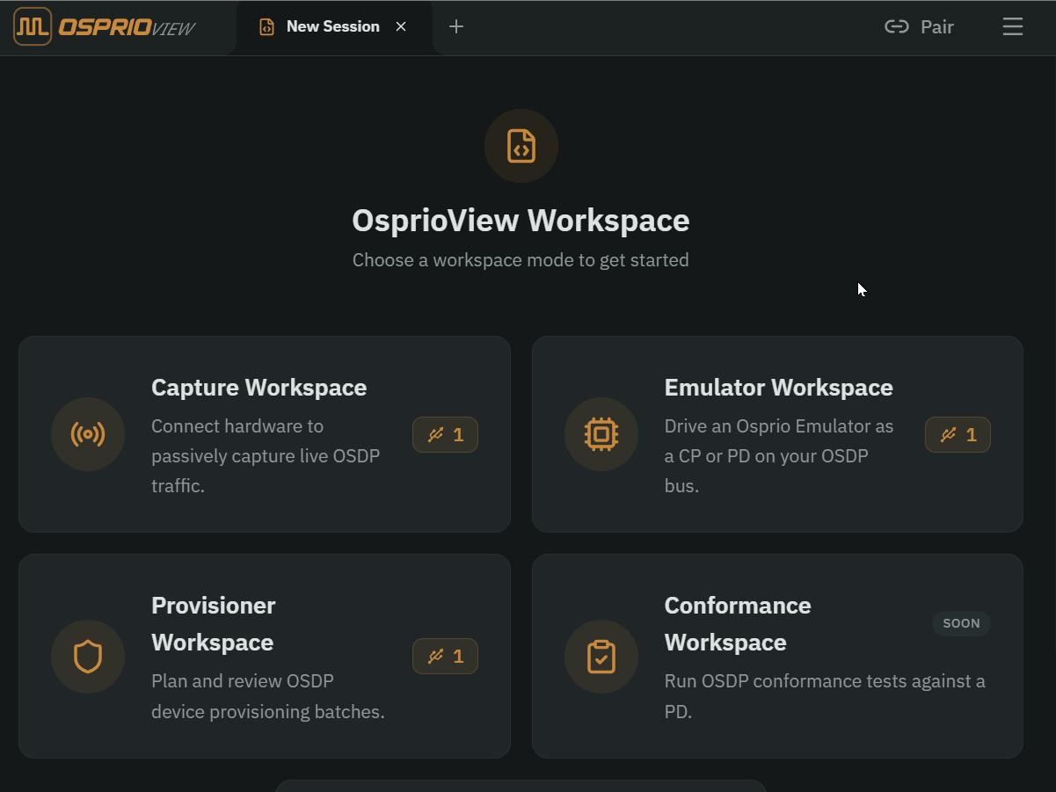Click 'Connect hardware to passively capture' description
The width and height of the screenshot is (1056, 792).
click(266, 455)
